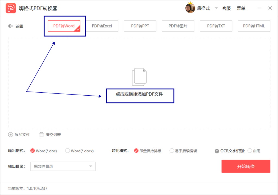Click the trash can icon for 清空列表
Viewport: 278px width, 195px height.
pyautogui.click(x=41, y=135)
